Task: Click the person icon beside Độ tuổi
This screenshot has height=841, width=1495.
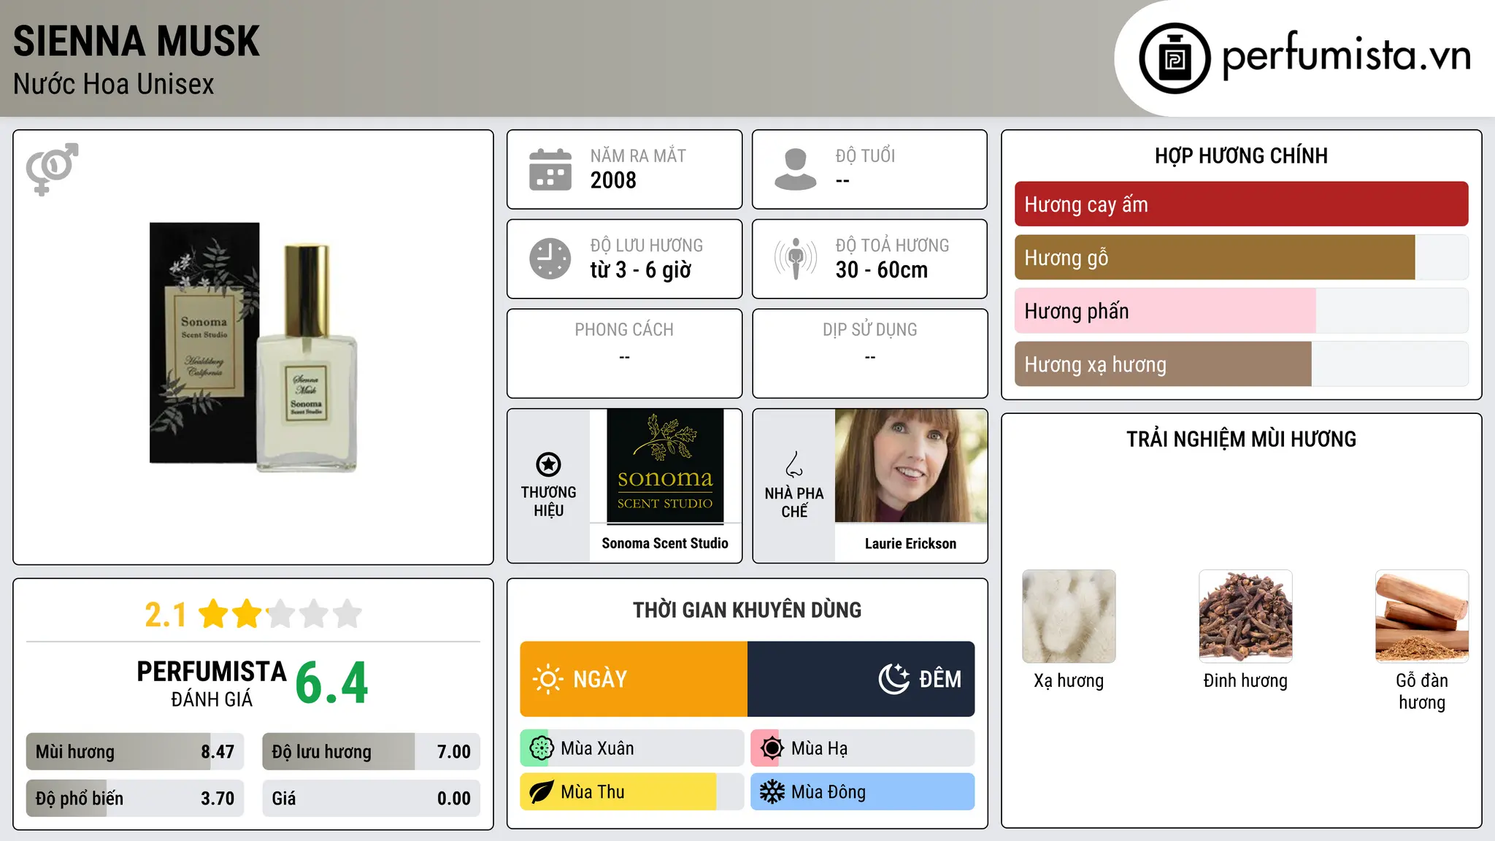Action: tap(795, 169)
